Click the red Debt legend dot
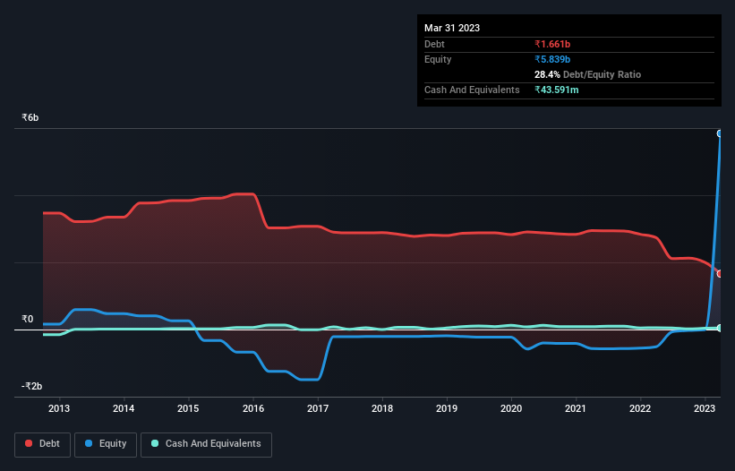Image resolution: width=735 pixels, height=471 pixels. [29, 443]
